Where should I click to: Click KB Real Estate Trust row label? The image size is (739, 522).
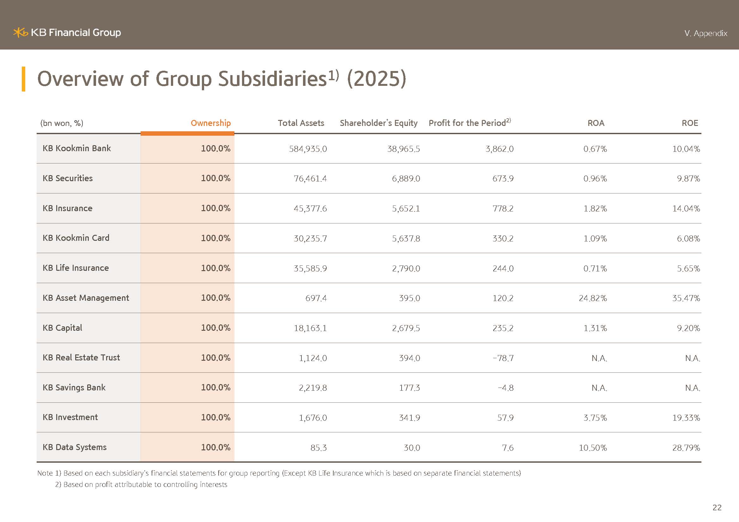click(81, 358)
